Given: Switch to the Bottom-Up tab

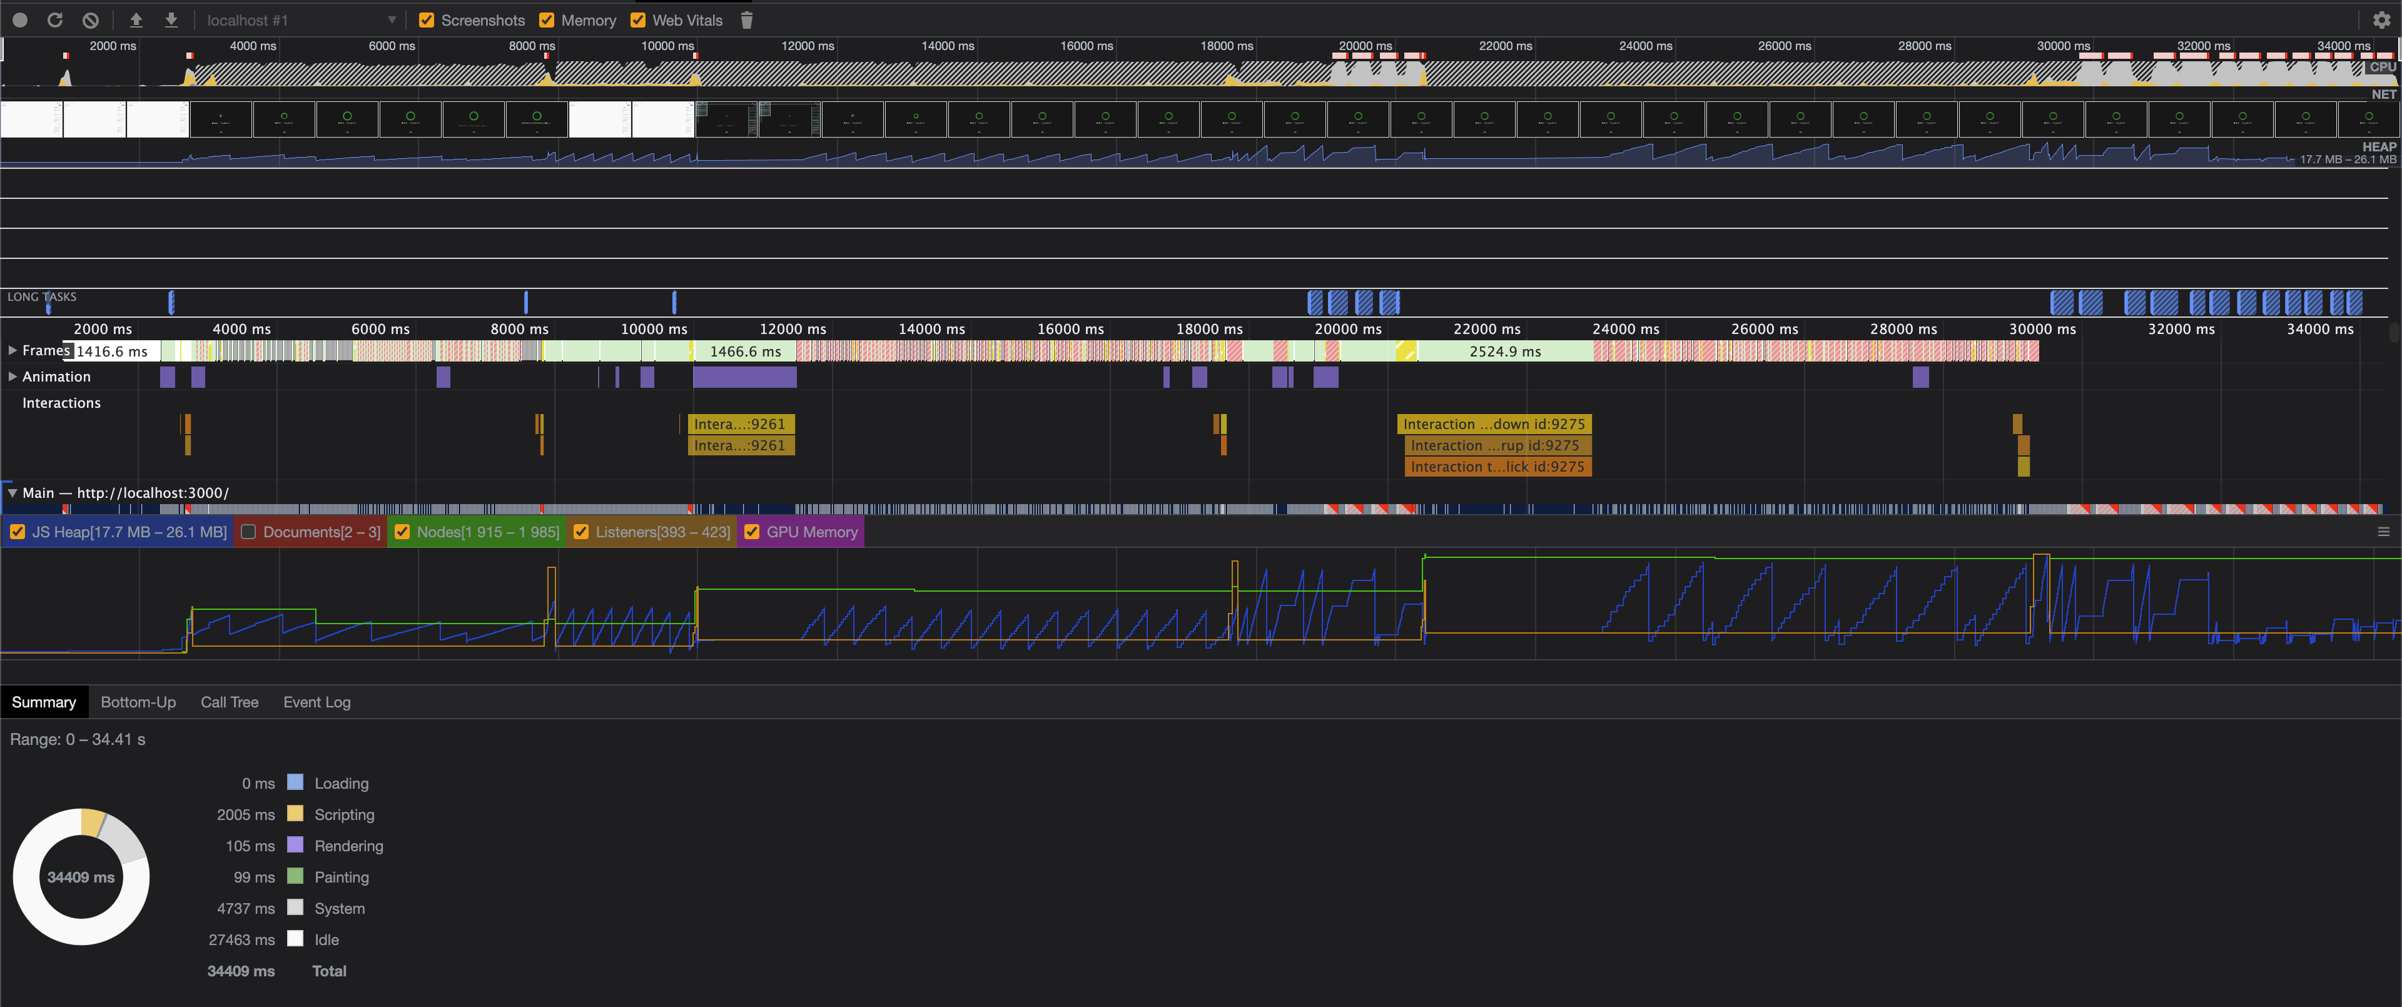Looking at the screenshot, I should click(138, 702).
